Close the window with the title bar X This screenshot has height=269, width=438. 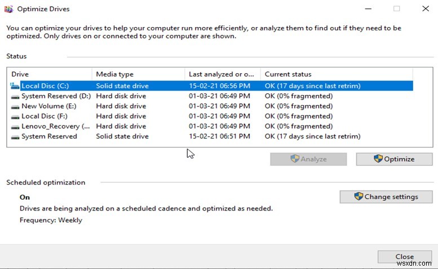coord(426,9)
